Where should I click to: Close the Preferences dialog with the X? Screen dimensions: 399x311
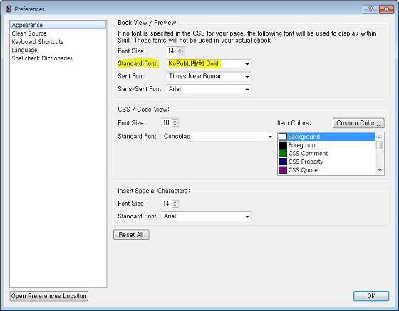[x=386, y=9]
